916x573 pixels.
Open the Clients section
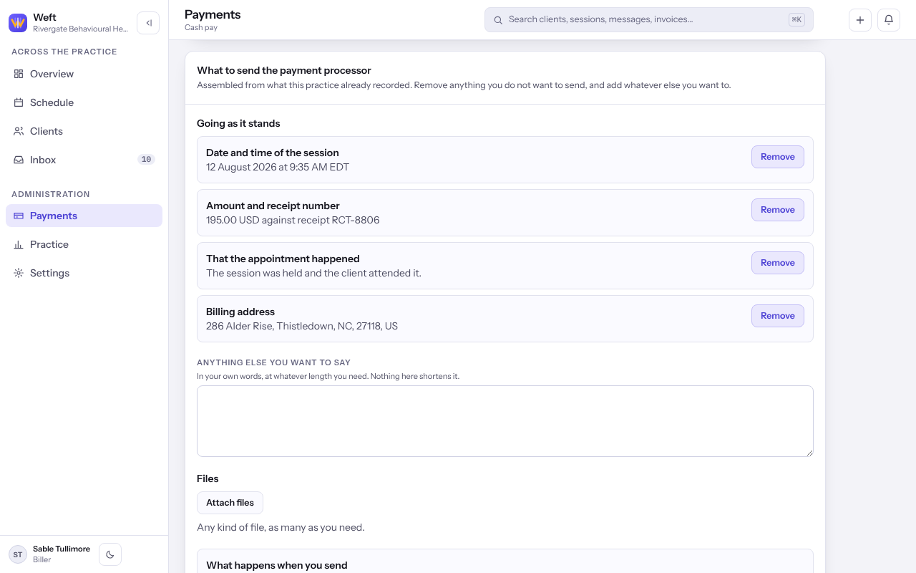[84, 131]
